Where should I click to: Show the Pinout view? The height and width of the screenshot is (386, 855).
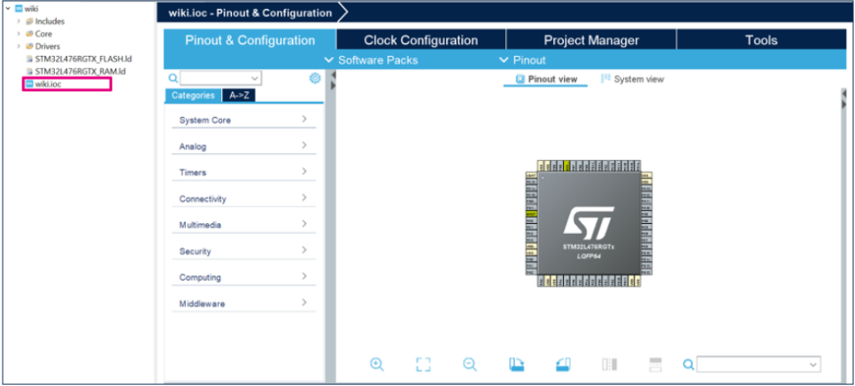tap(546, 80)
